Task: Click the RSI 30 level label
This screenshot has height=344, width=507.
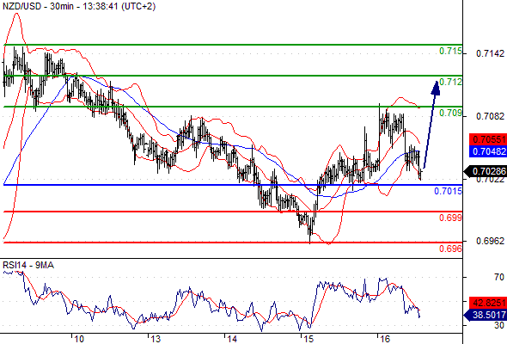Action: point(499,325)
